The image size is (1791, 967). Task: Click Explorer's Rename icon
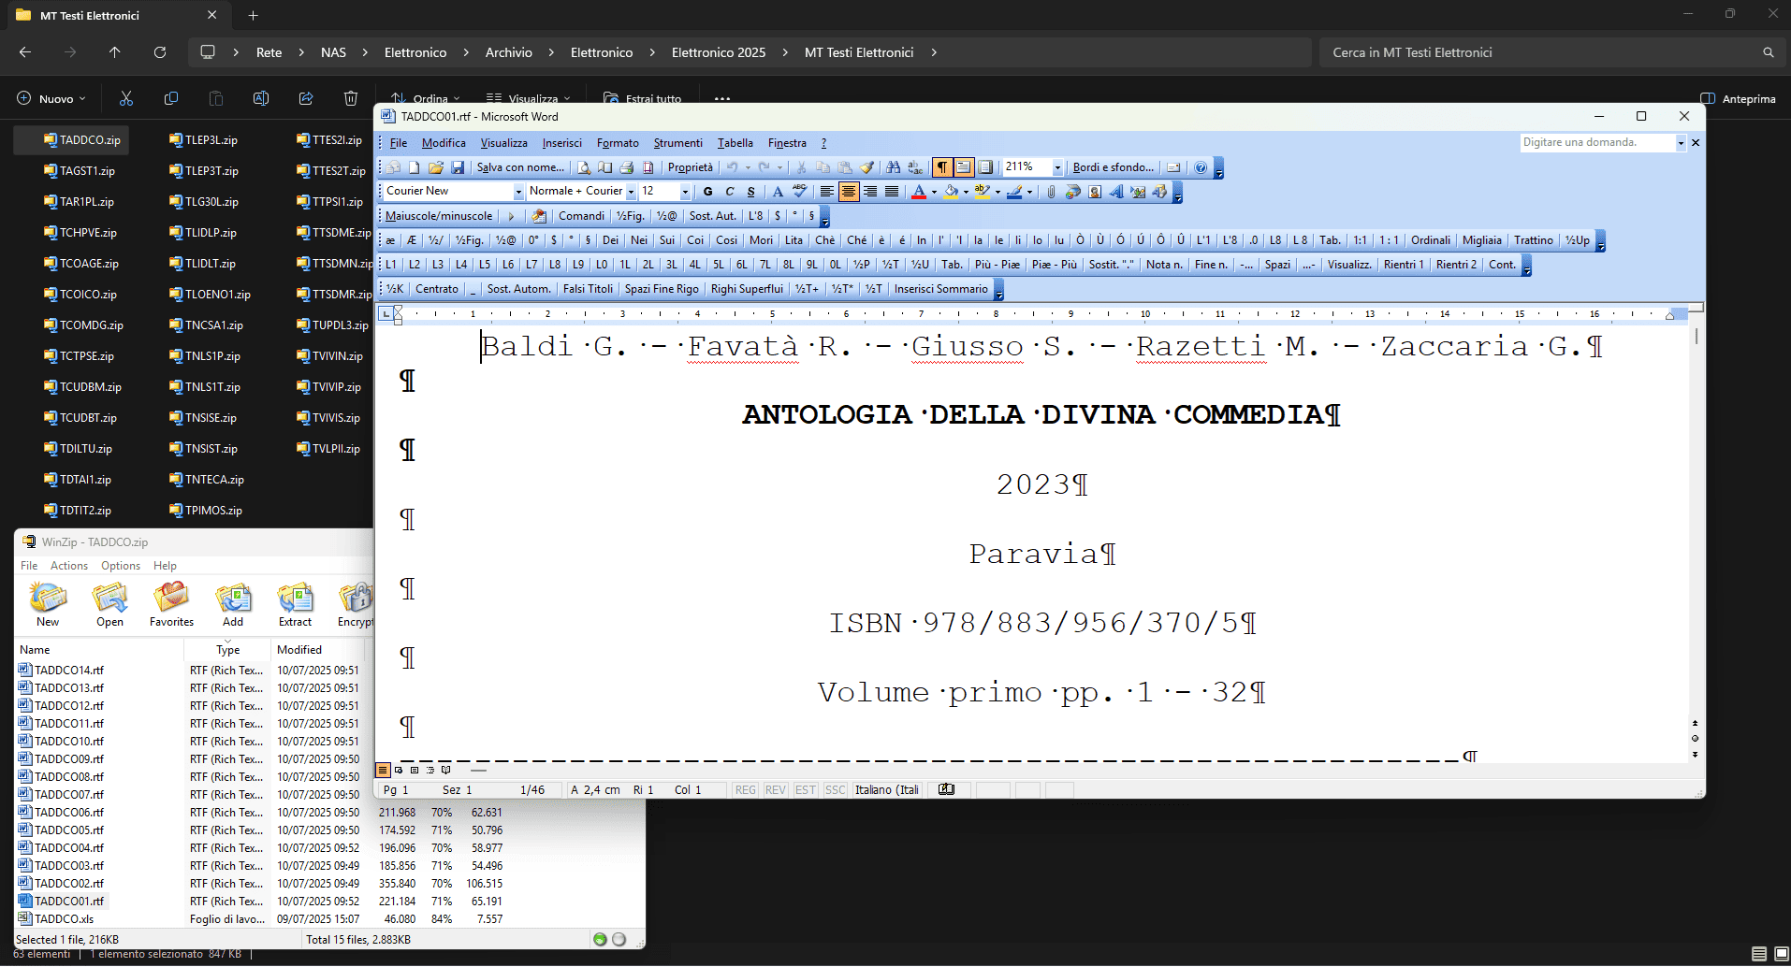pyautogui.click(x=261, y=98)
